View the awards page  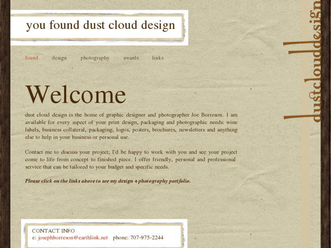[x=131, y=58]
